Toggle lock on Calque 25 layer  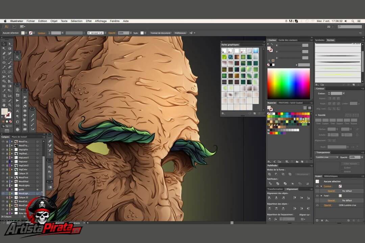tap(7, 173)
